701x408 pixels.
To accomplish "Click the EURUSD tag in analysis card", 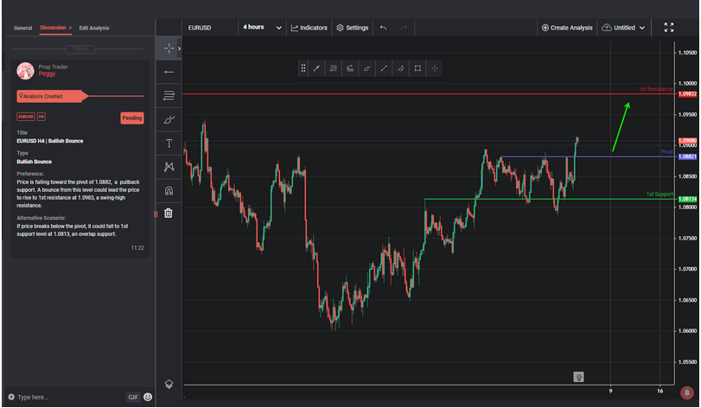I will click(25, 117).
